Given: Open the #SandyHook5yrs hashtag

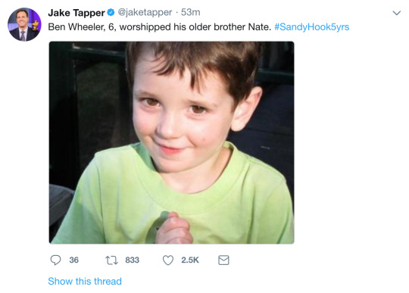Looking at the screenshot, I should (x=312, y=26).
